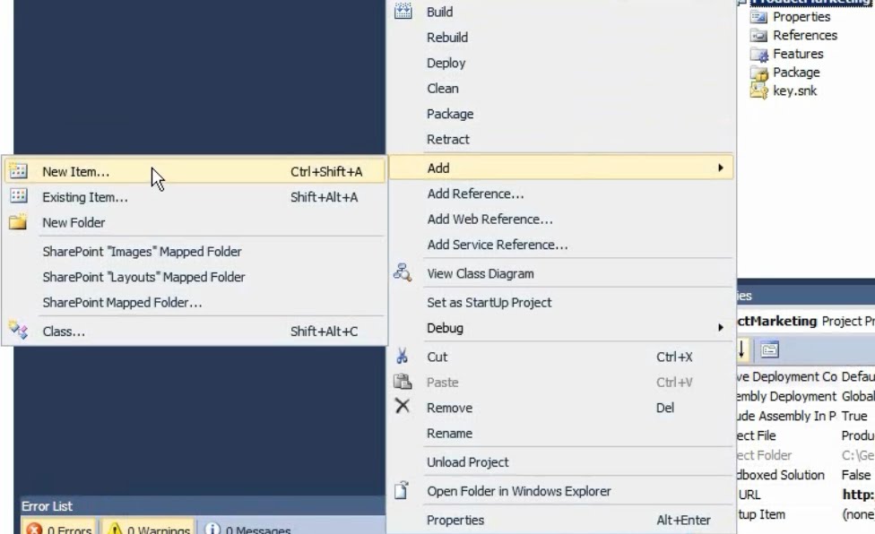Choose Retract from the context menu

[x=446, y=139]
